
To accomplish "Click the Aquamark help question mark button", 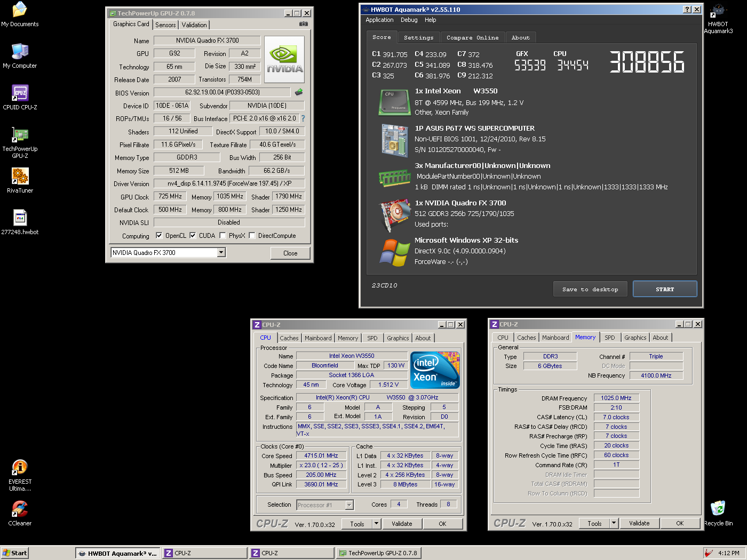I will click(687, 10).
